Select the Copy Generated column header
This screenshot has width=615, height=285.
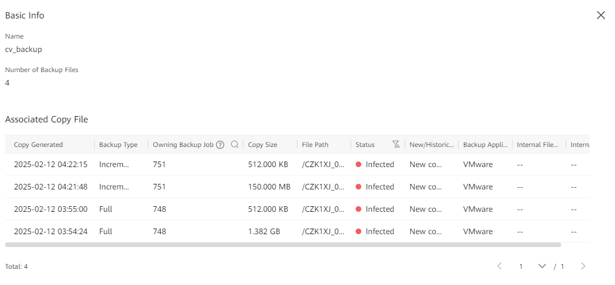coord(38,145)
